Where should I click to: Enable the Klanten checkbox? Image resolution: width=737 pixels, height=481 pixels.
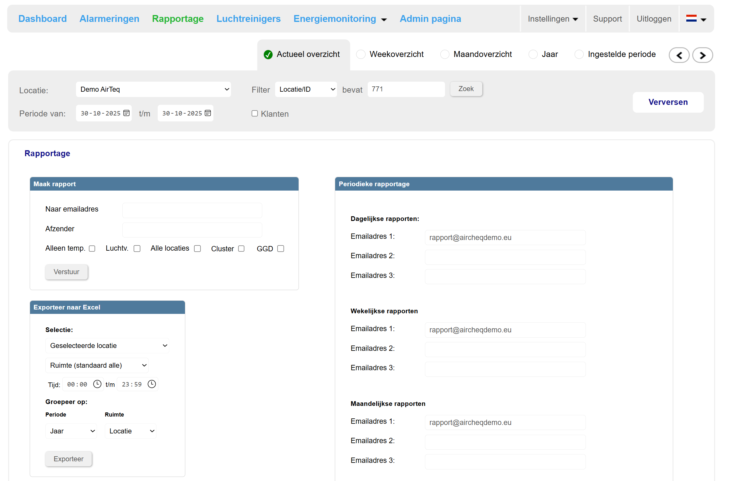coord(255,114)
